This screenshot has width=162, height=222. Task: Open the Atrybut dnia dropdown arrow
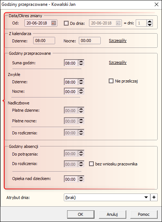tap(146, 198)
